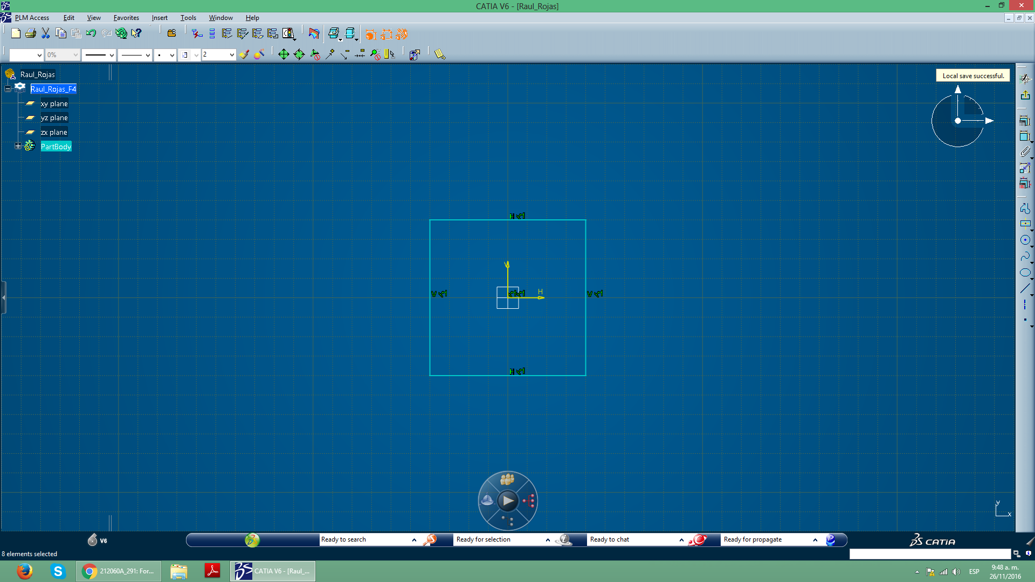This screenshot has width=1035, height=582.
Task: Click the Fit All In green arrows icon
Action: 284,54
